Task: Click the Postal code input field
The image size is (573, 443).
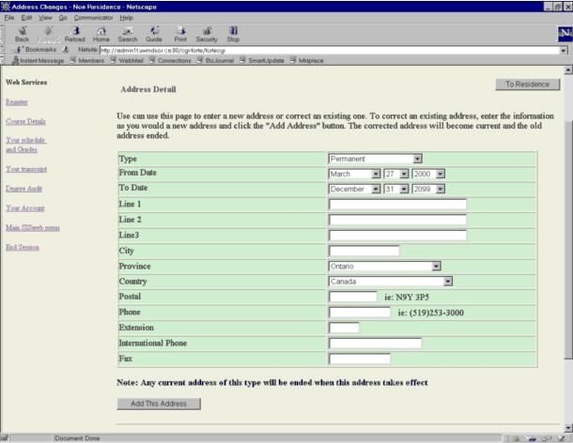Action: [353, 297]
